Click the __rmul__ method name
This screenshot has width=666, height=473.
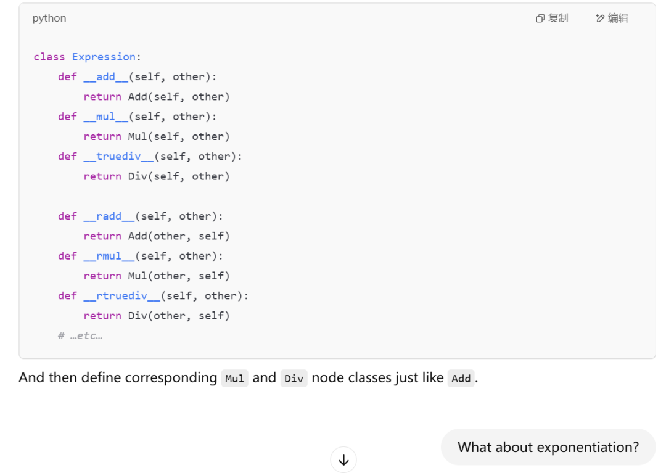pyautogui.click(x=109, y=256)
